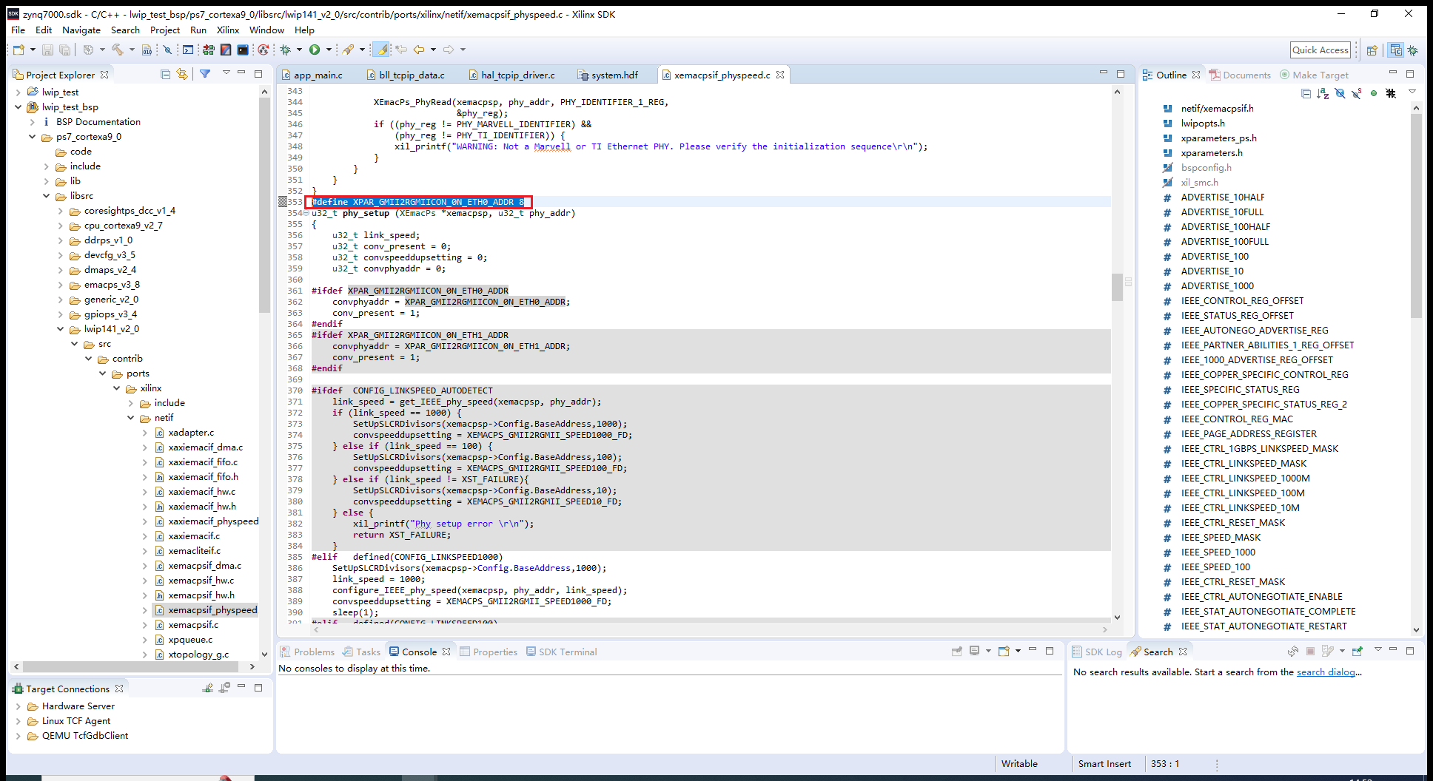1433x781 pixels.
Task: Click Pin the Search view icon
Action: coord(1358,651)
